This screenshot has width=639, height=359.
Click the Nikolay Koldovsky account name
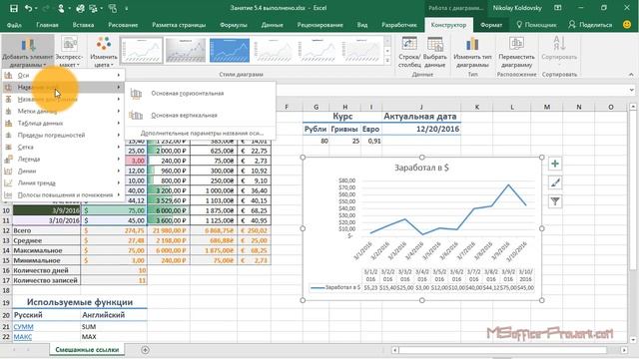click(517, 8)
